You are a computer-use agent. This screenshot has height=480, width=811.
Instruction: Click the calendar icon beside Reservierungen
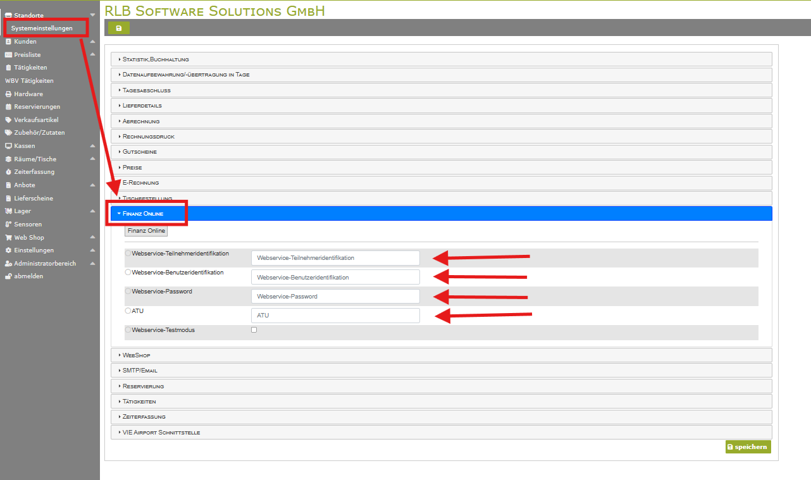tap(8, 107)
